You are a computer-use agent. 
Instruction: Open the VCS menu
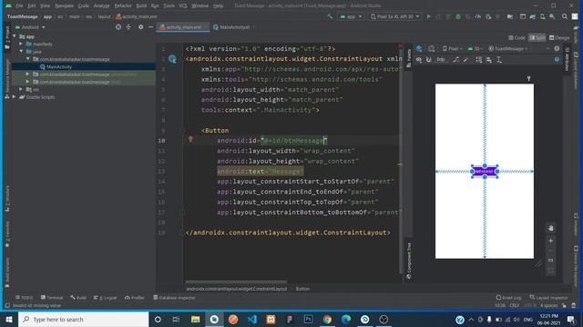183,5
